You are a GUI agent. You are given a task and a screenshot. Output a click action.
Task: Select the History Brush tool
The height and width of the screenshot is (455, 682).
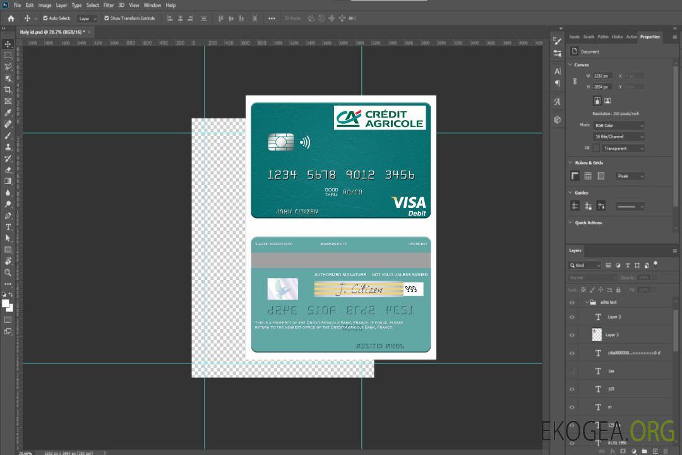click(x=8, y=159)
